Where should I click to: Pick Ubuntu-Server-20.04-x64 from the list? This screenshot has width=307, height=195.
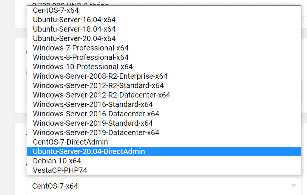pyautogui.click(x=74, y=38)
